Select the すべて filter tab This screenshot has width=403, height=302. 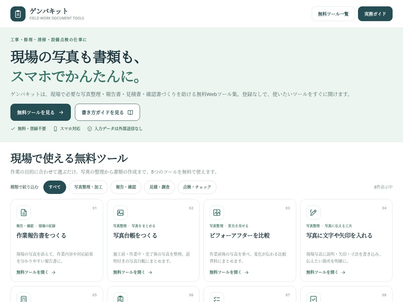point(55,187)
